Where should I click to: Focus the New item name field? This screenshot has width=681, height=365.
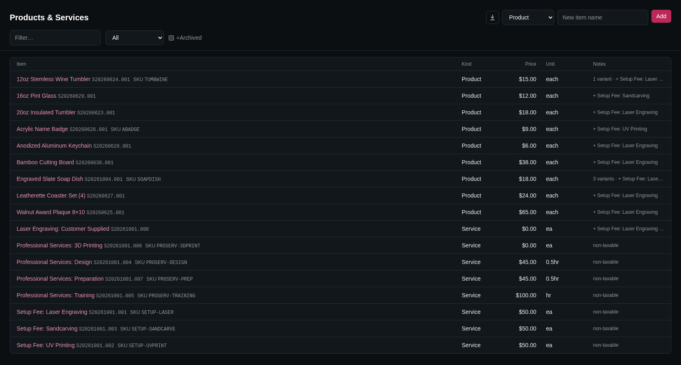(x=603, y=17)
